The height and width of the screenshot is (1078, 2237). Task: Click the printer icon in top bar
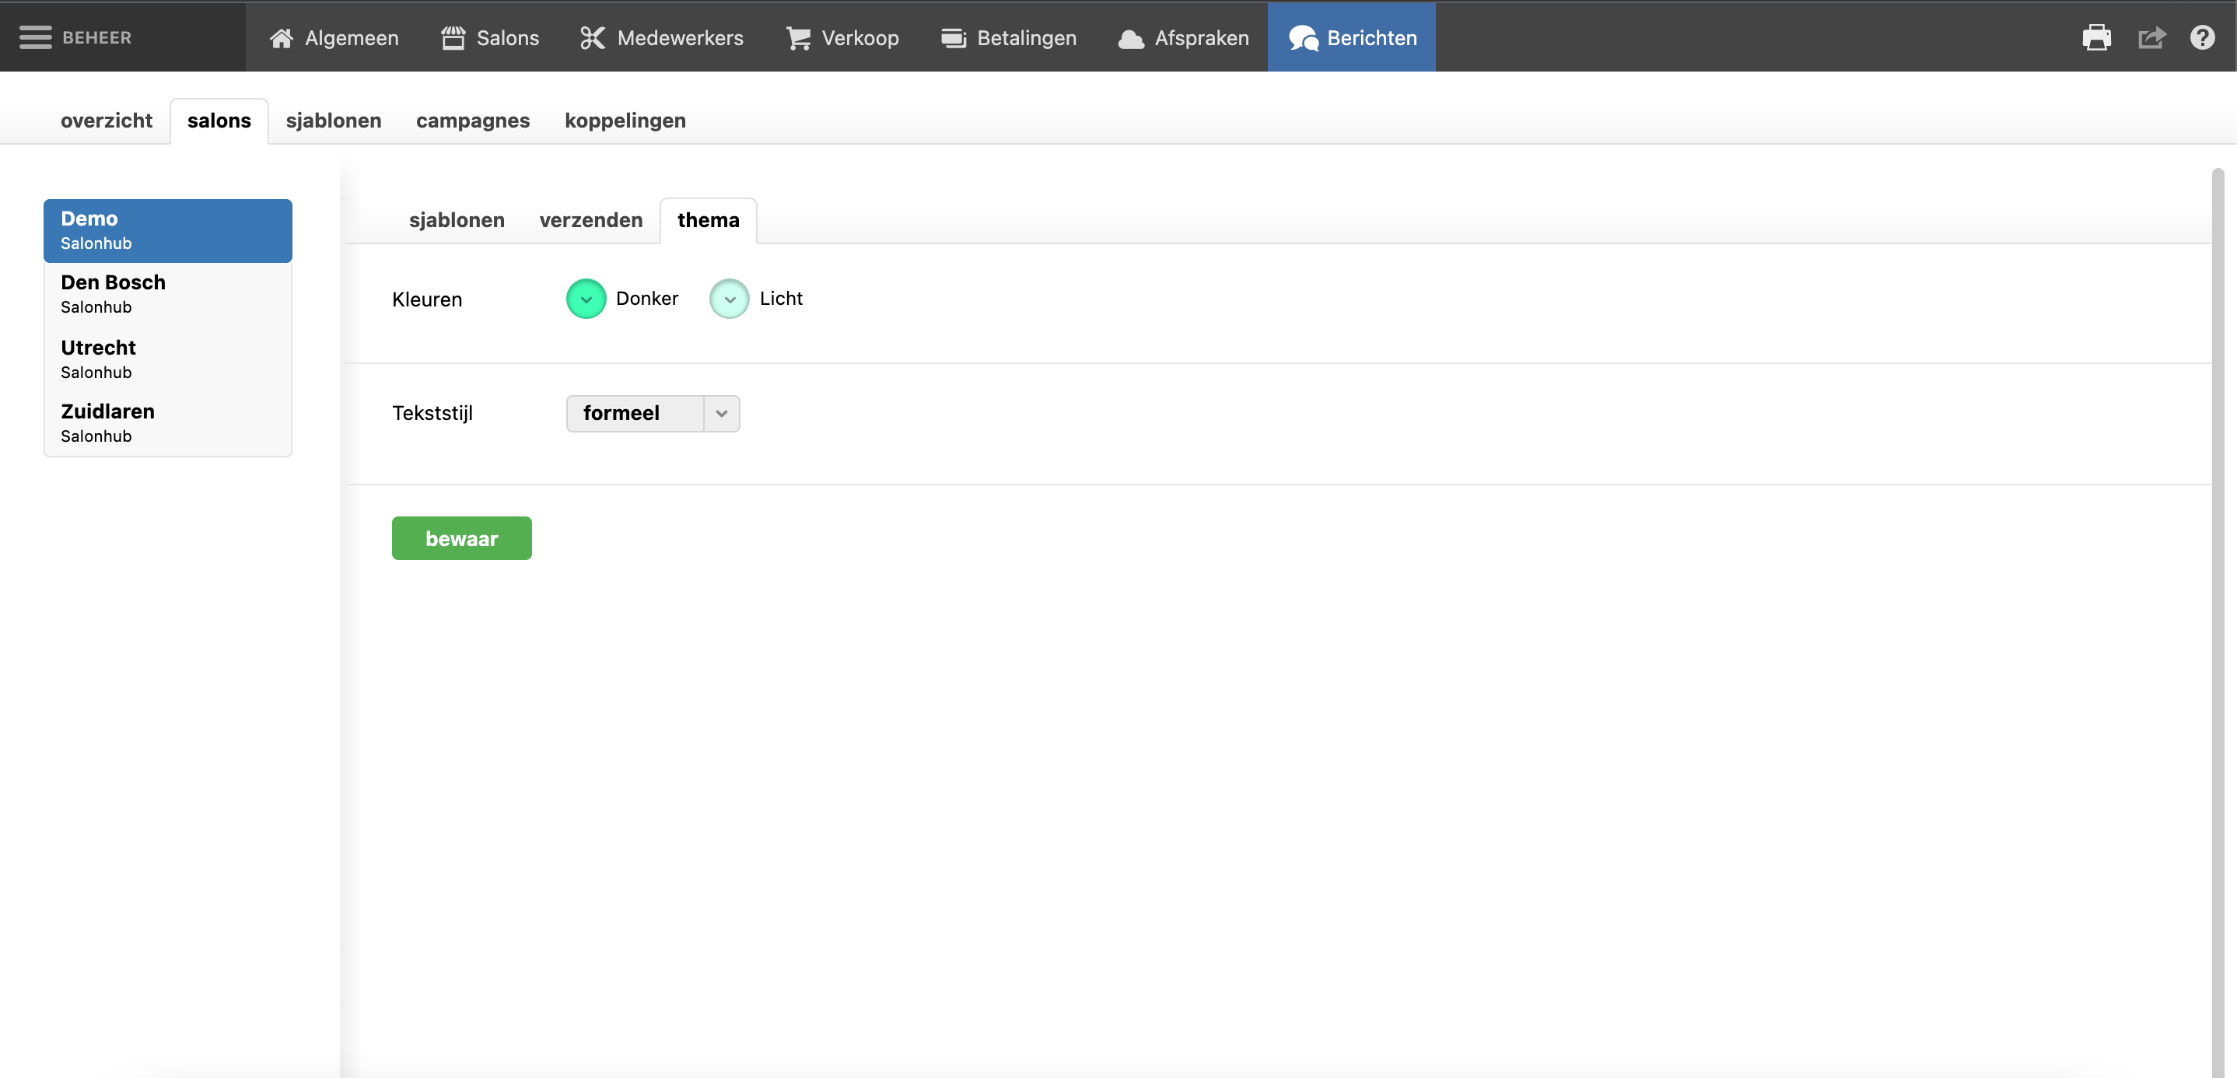pos(2095,37)
